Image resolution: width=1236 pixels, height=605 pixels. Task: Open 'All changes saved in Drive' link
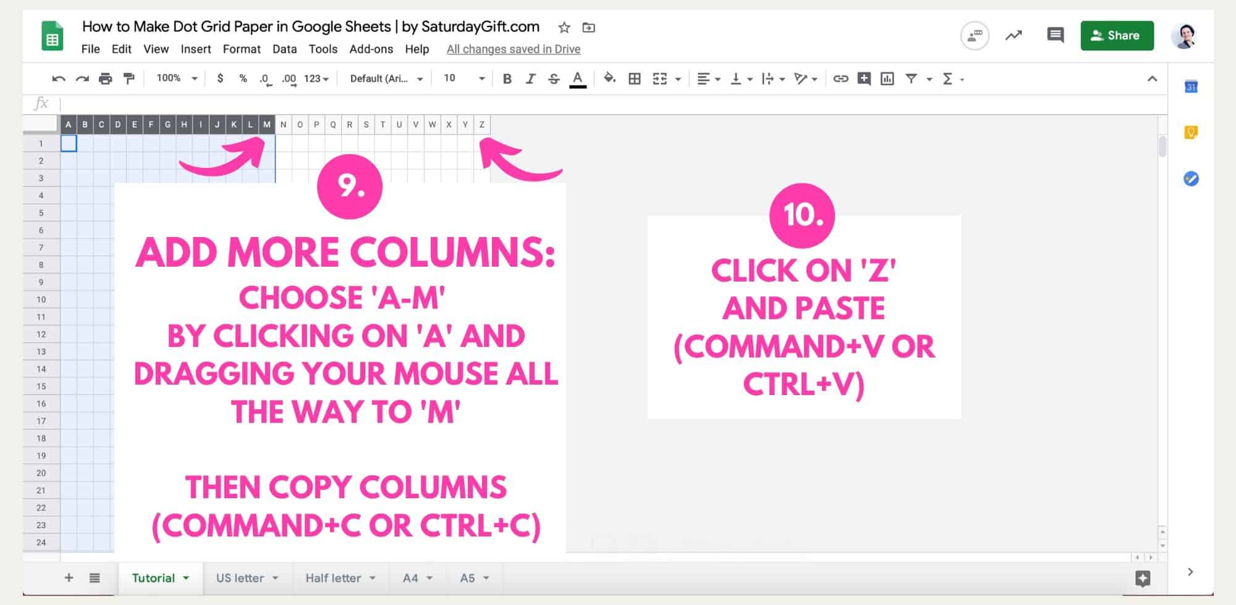tap(513, 49)
